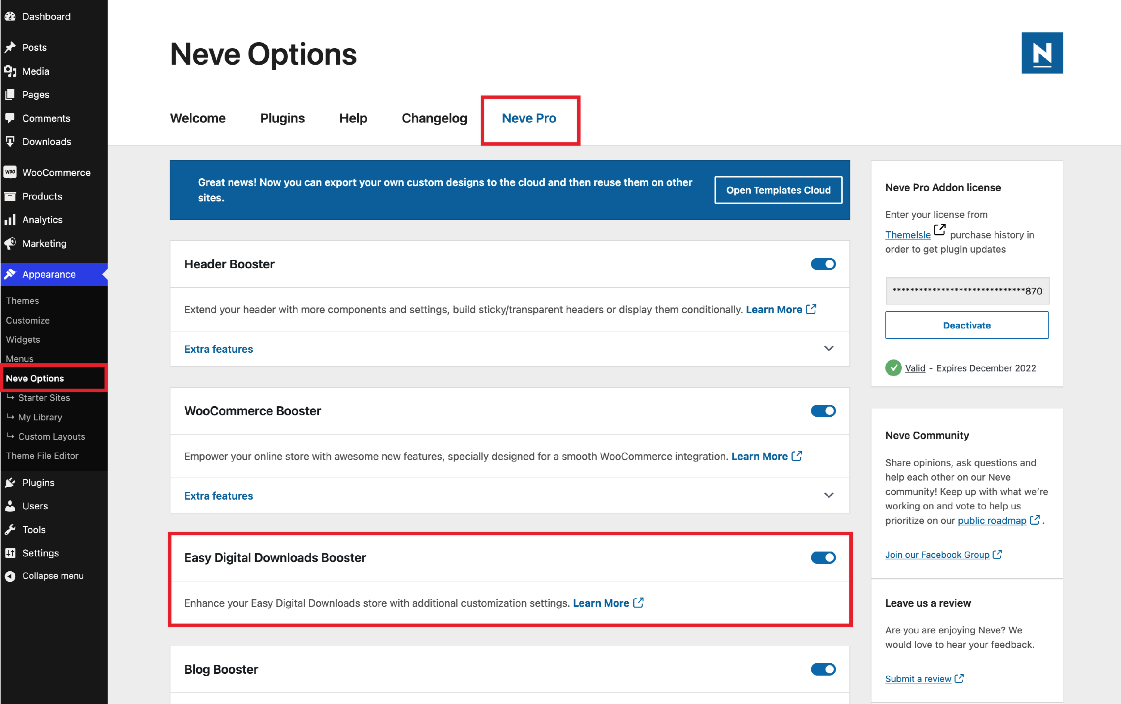The width and height of the screenshot is (1121, 704).
Task: Switch to the Changelog tab
Action: point(434,118)
